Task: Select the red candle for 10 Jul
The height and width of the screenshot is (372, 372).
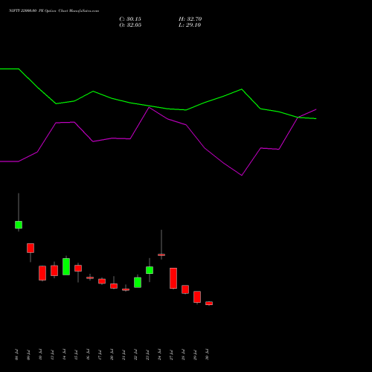Action: pos(42,273)
